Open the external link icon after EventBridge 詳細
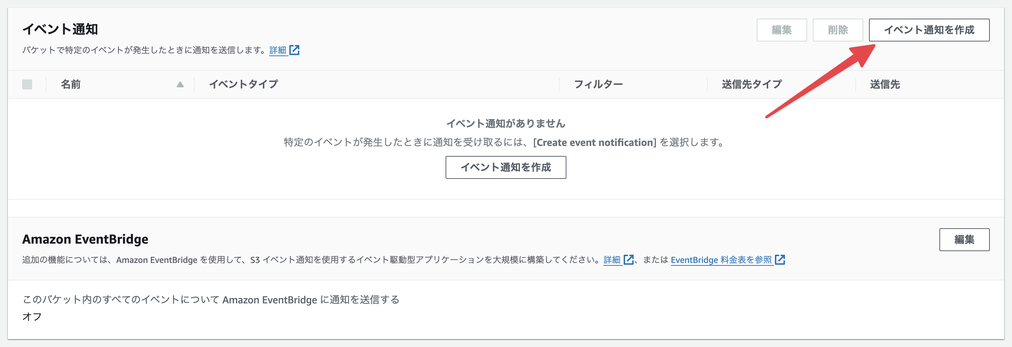The image size is (1012, 347). pyautogui.click(x=628, y=260)
